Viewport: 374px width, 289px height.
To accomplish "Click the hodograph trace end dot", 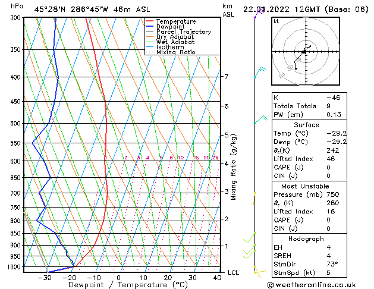I will [296, 68].
